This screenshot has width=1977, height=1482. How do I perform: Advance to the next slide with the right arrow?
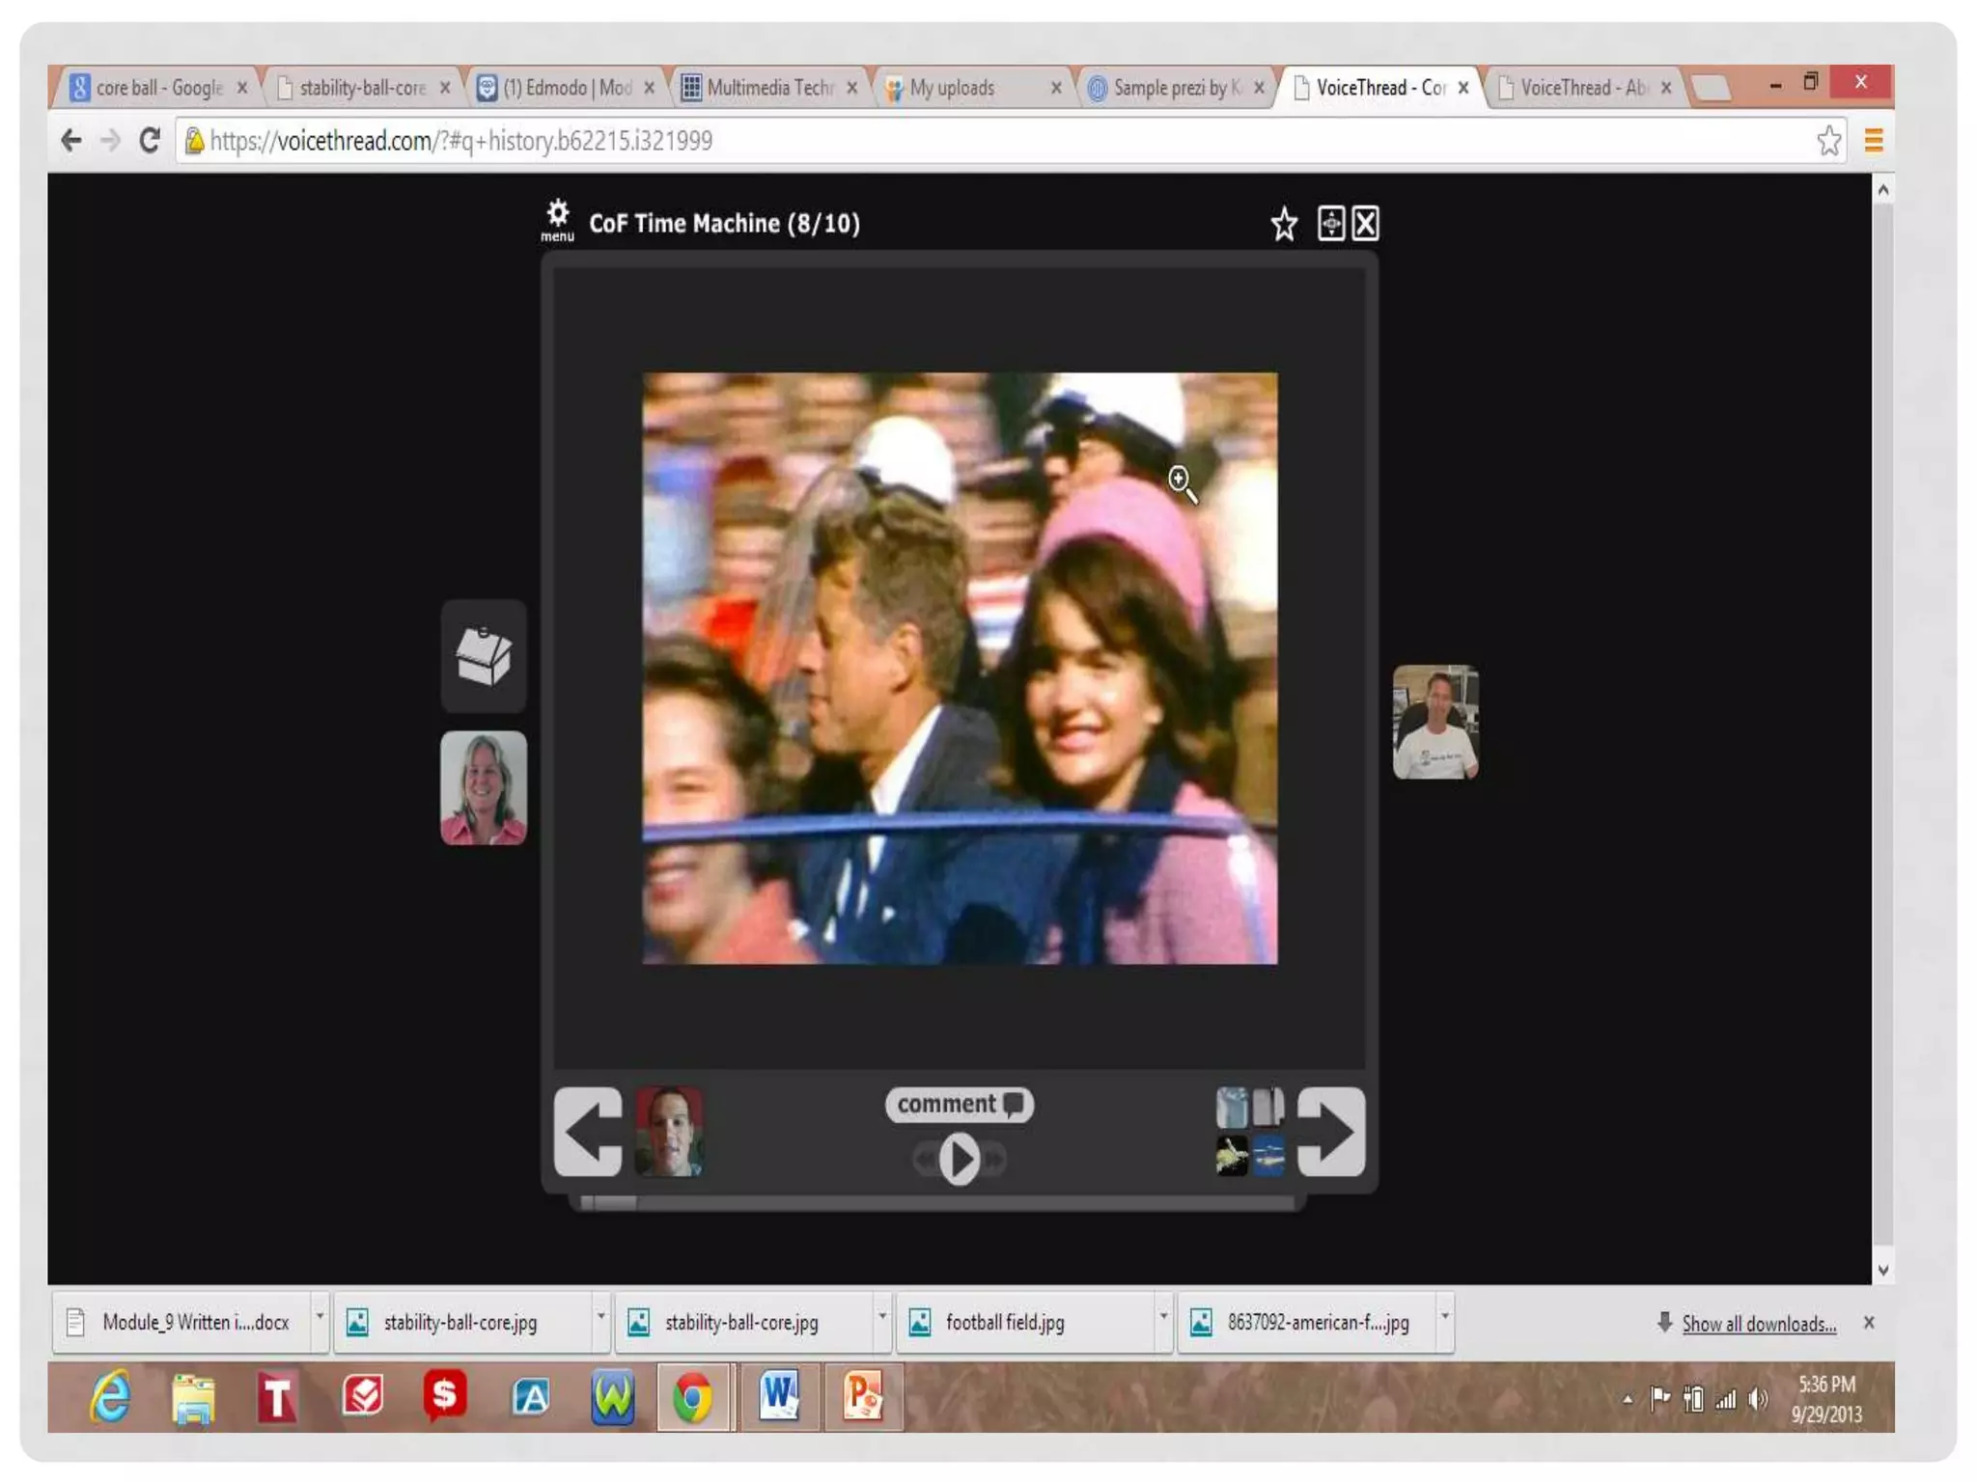click(x=1330, y=1131)
